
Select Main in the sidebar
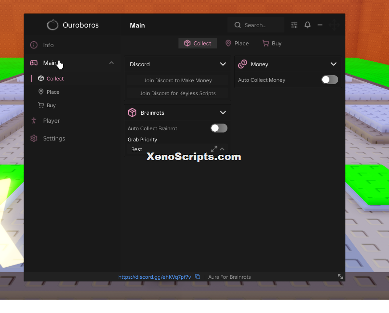pos(73,63)
